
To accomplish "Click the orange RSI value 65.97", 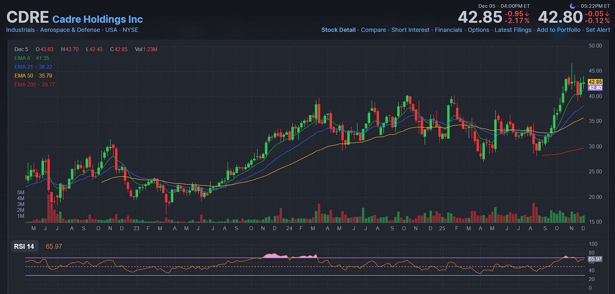I will 54,247.
